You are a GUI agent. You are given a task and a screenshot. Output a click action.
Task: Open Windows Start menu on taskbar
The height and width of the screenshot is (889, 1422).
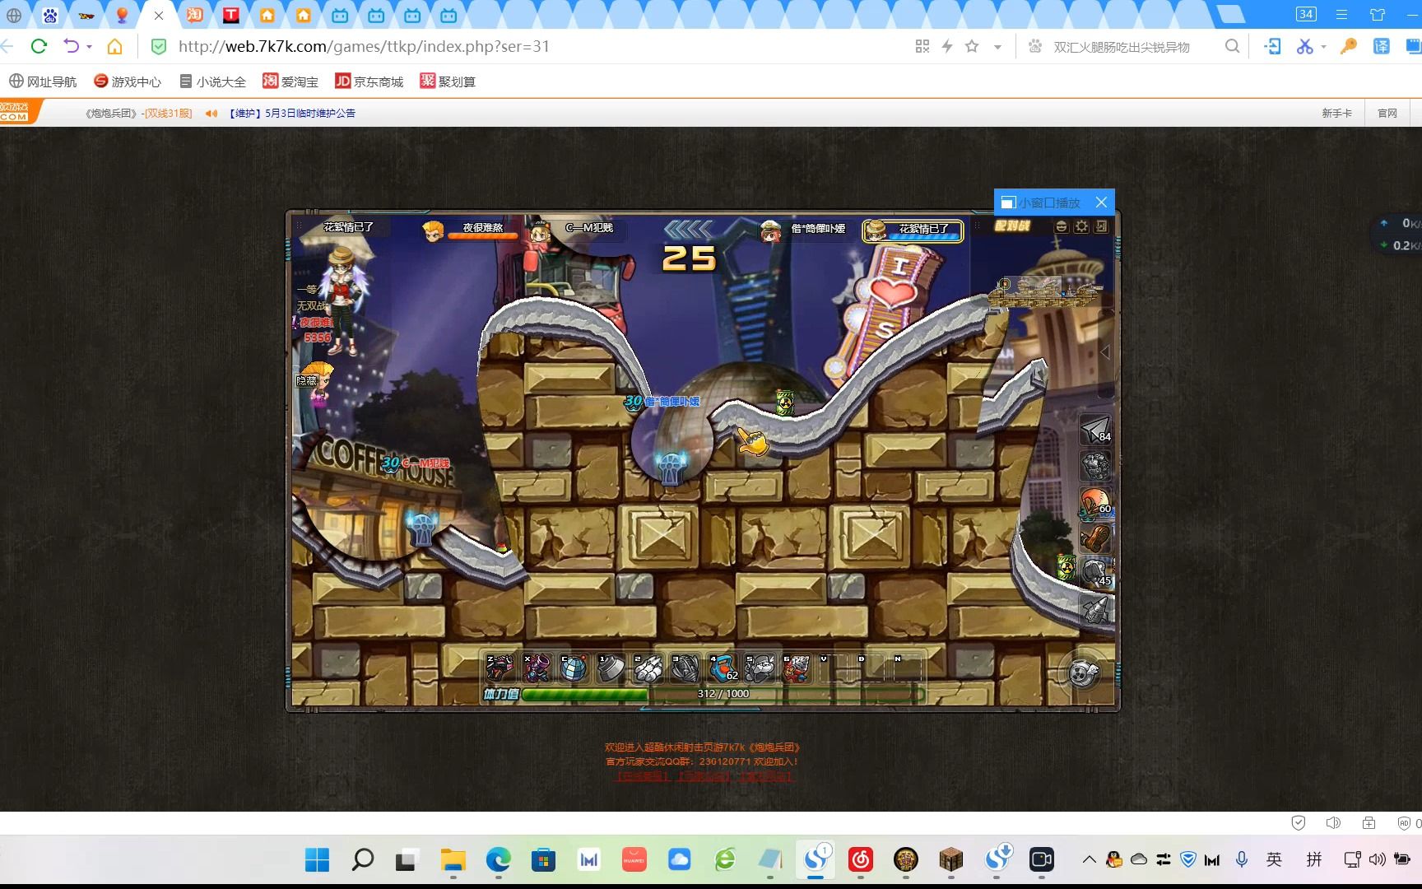317,860
